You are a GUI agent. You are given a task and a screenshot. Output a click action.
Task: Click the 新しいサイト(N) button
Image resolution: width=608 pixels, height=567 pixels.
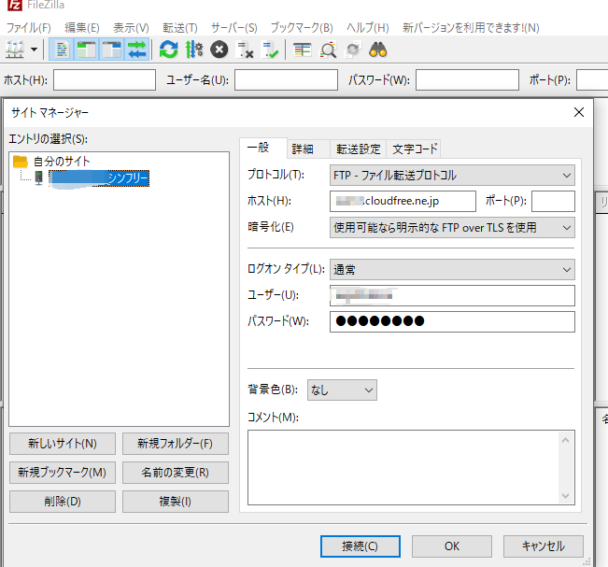(x=63, y=443)
